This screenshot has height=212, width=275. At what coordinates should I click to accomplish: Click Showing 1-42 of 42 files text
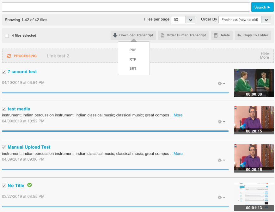[x=26, y=20]
